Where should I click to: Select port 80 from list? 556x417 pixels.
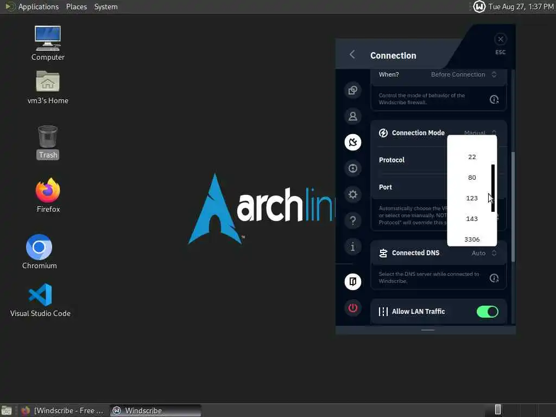(x=472, y=178)
